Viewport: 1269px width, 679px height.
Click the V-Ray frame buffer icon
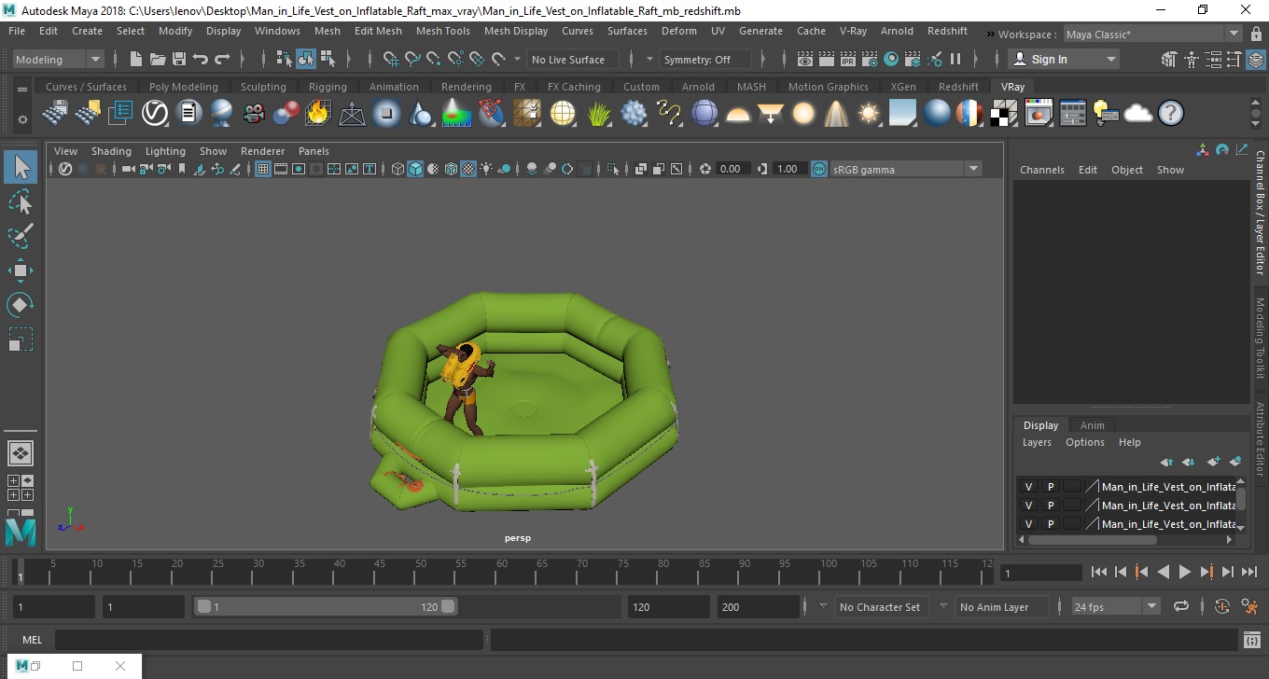1039,114
